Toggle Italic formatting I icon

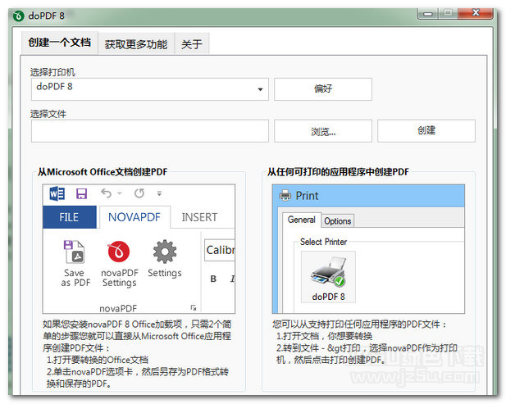(x=232, y=279)
